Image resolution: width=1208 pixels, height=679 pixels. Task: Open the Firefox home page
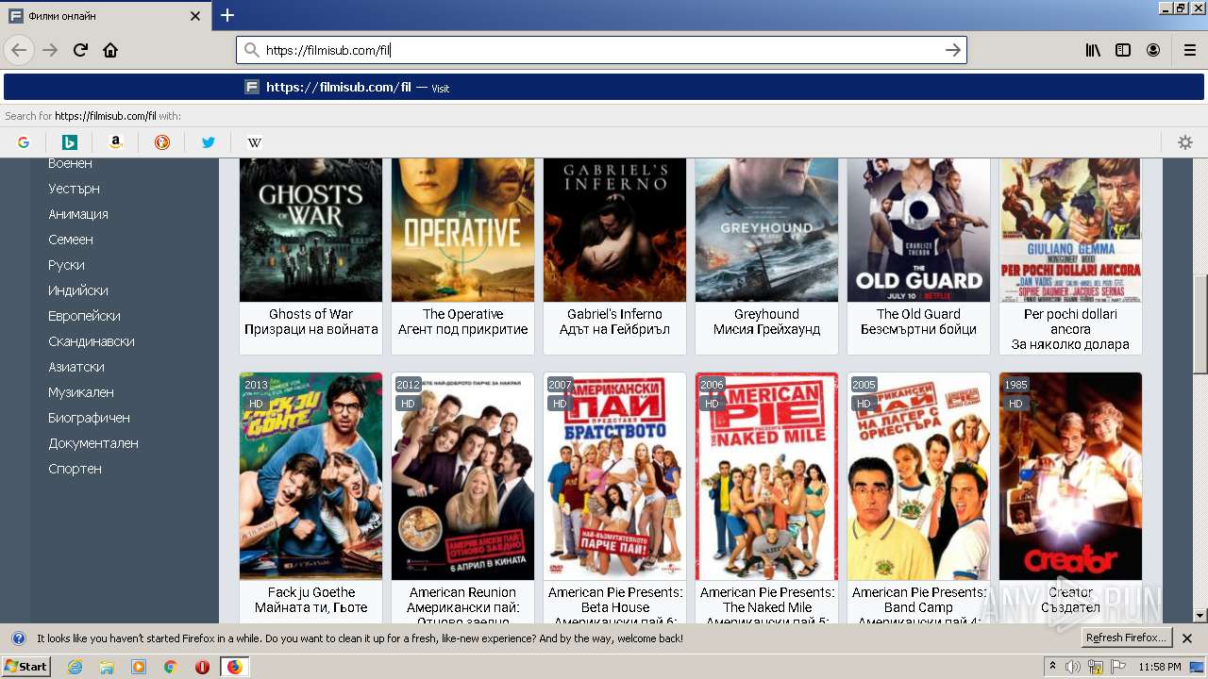tap(110, 50)
